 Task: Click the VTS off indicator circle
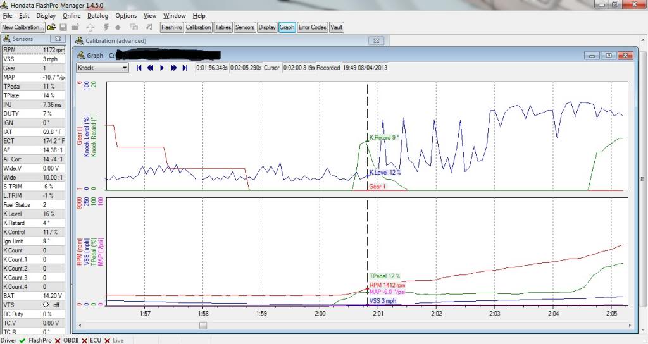(x=46, y=305)
